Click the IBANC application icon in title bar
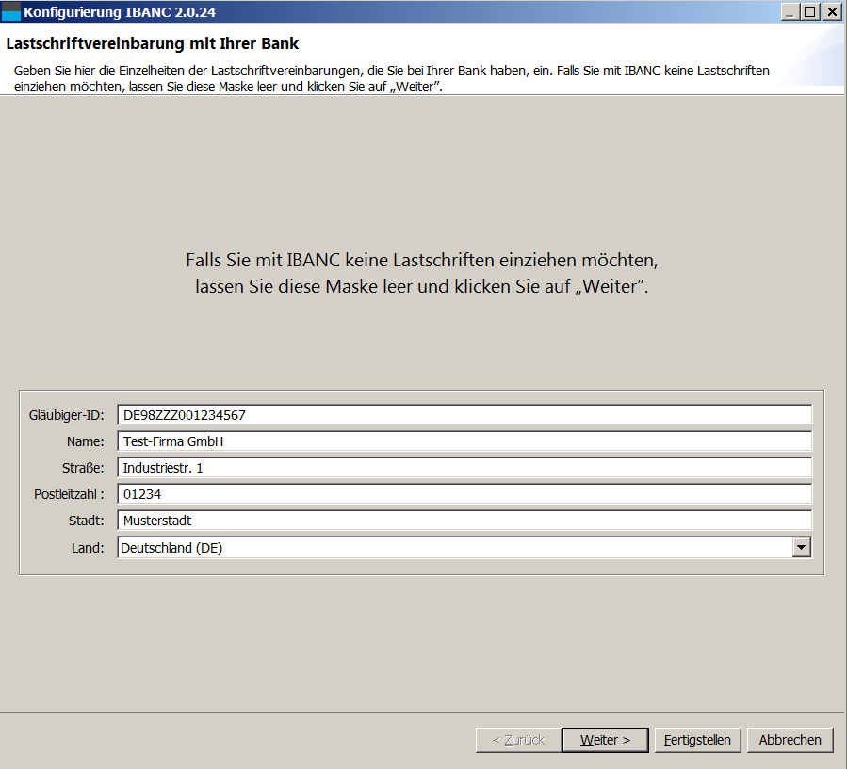Viewport: 847px width, 769px height. coord(10,11)
